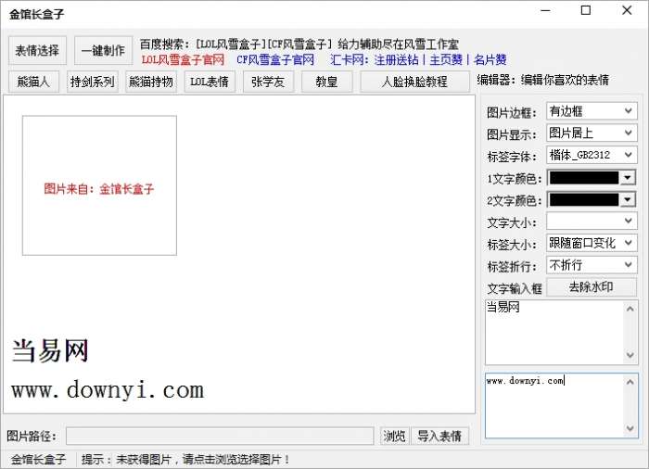Click scroll-up arrow of www.downyi.com text box

(630, 382)
